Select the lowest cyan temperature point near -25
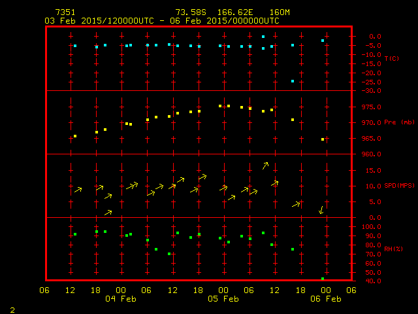Screen dimensions: 418x314 point(293,81)
